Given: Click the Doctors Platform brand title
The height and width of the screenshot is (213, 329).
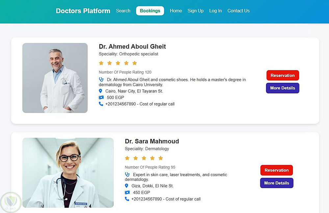Looking at the screenshot, I should click(83, 11).
